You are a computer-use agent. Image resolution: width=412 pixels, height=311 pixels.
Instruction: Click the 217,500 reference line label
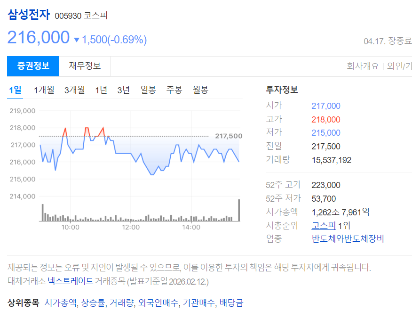(x=229, y=136)
